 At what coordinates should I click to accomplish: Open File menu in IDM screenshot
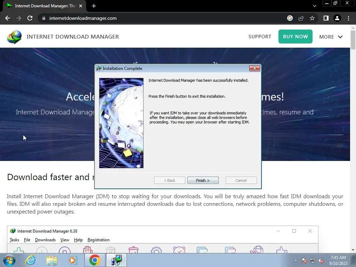27,240
